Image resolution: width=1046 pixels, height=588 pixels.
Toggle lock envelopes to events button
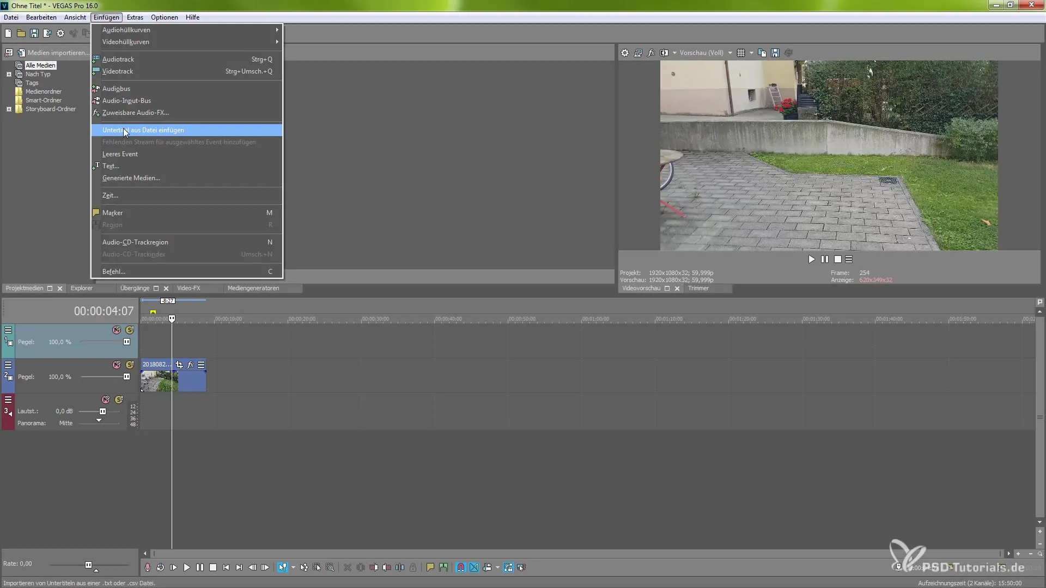[508, 567]
